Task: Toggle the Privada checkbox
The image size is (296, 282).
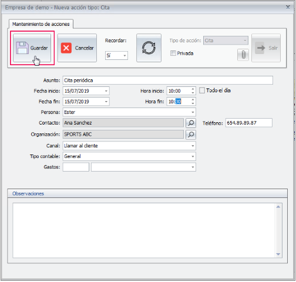Action: (173, 53)
